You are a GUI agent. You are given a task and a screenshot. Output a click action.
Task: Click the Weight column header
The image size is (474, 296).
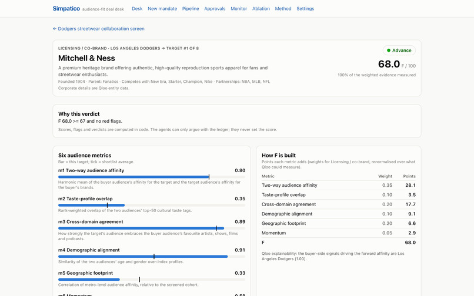pyautogui.click(x=385, y=176)
